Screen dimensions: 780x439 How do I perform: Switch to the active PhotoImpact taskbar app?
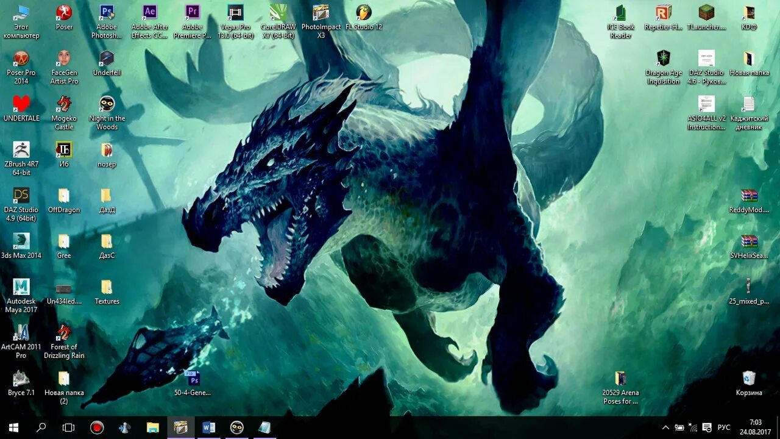click(181, 427)
